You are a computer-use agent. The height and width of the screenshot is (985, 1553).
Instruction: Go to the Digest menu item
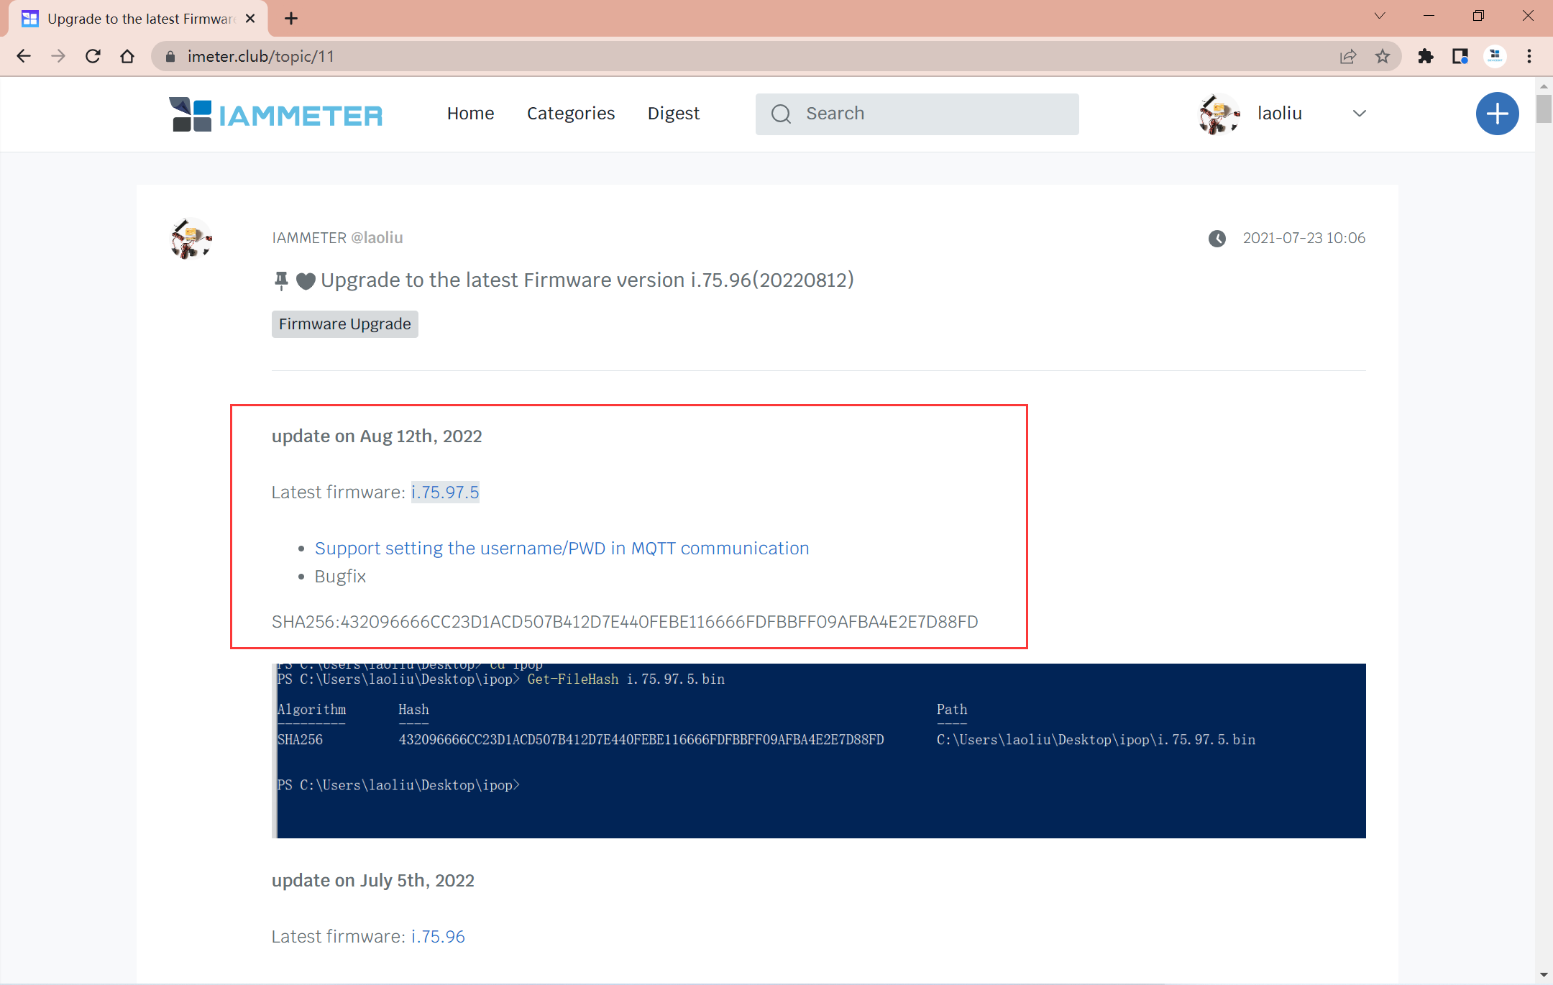coord(673,114)
